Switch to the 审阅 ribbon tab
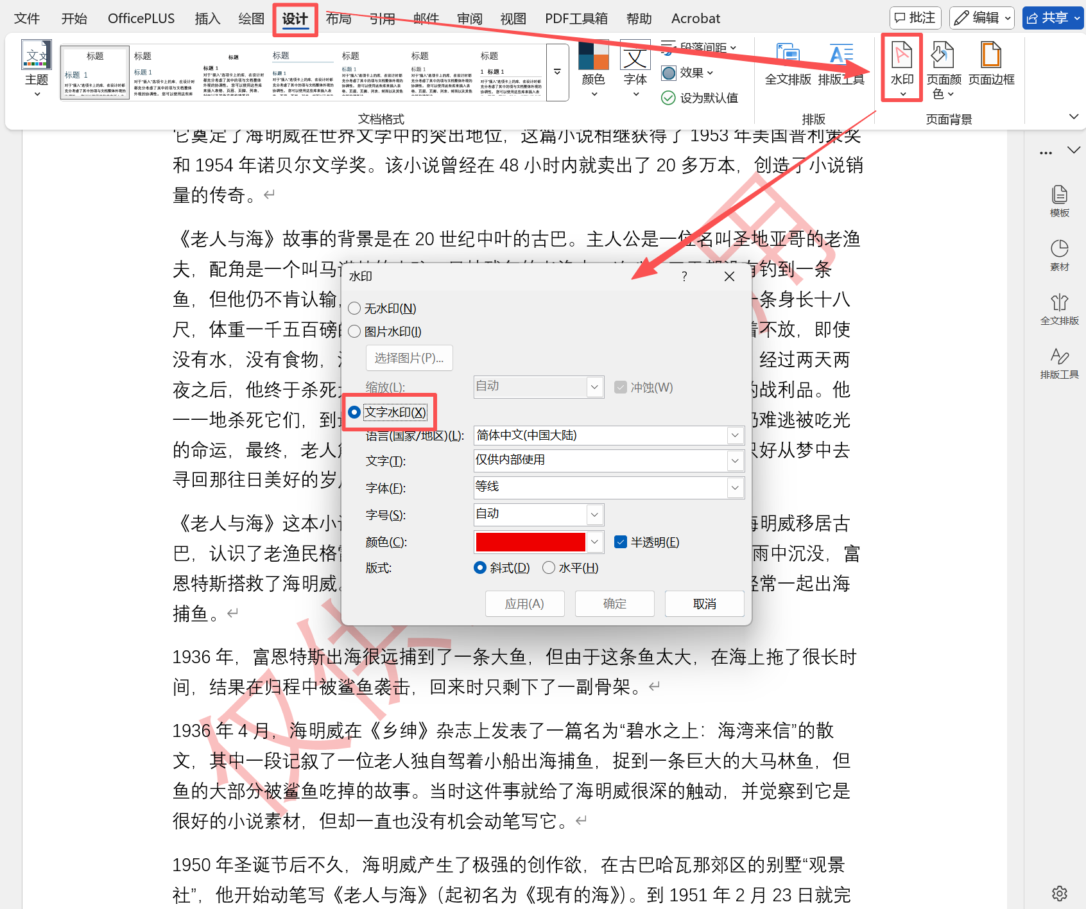The image size is (1086, 909). (x=469, y=18)
